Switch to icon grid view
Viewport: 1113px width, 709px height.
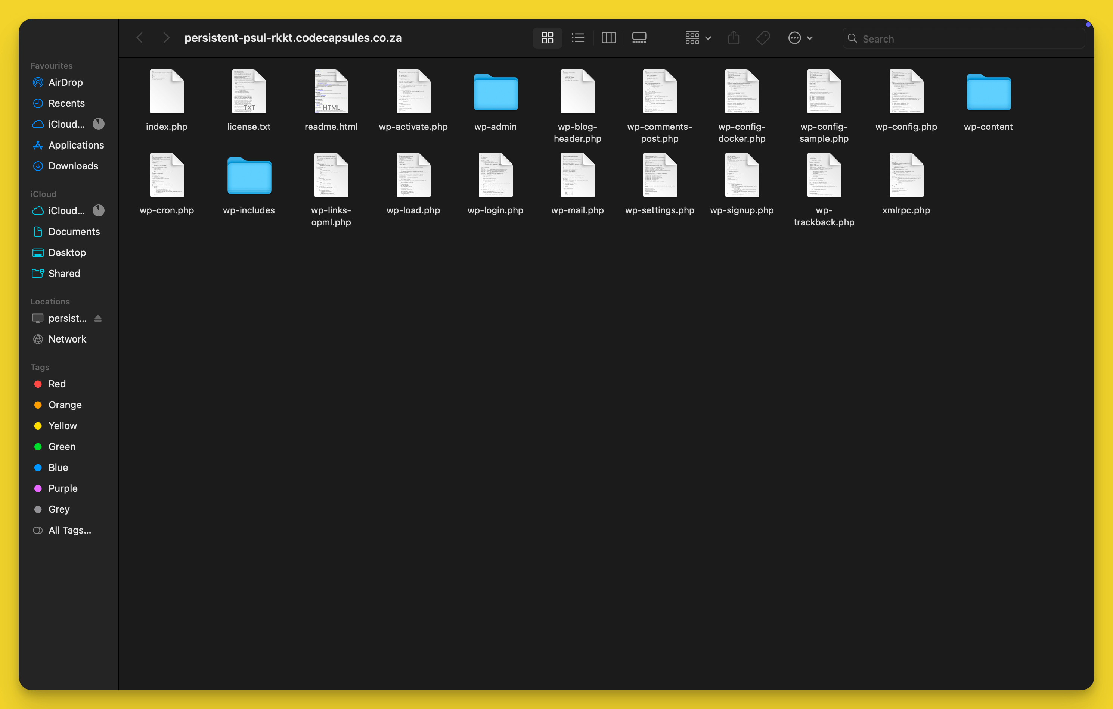point(547,38)
